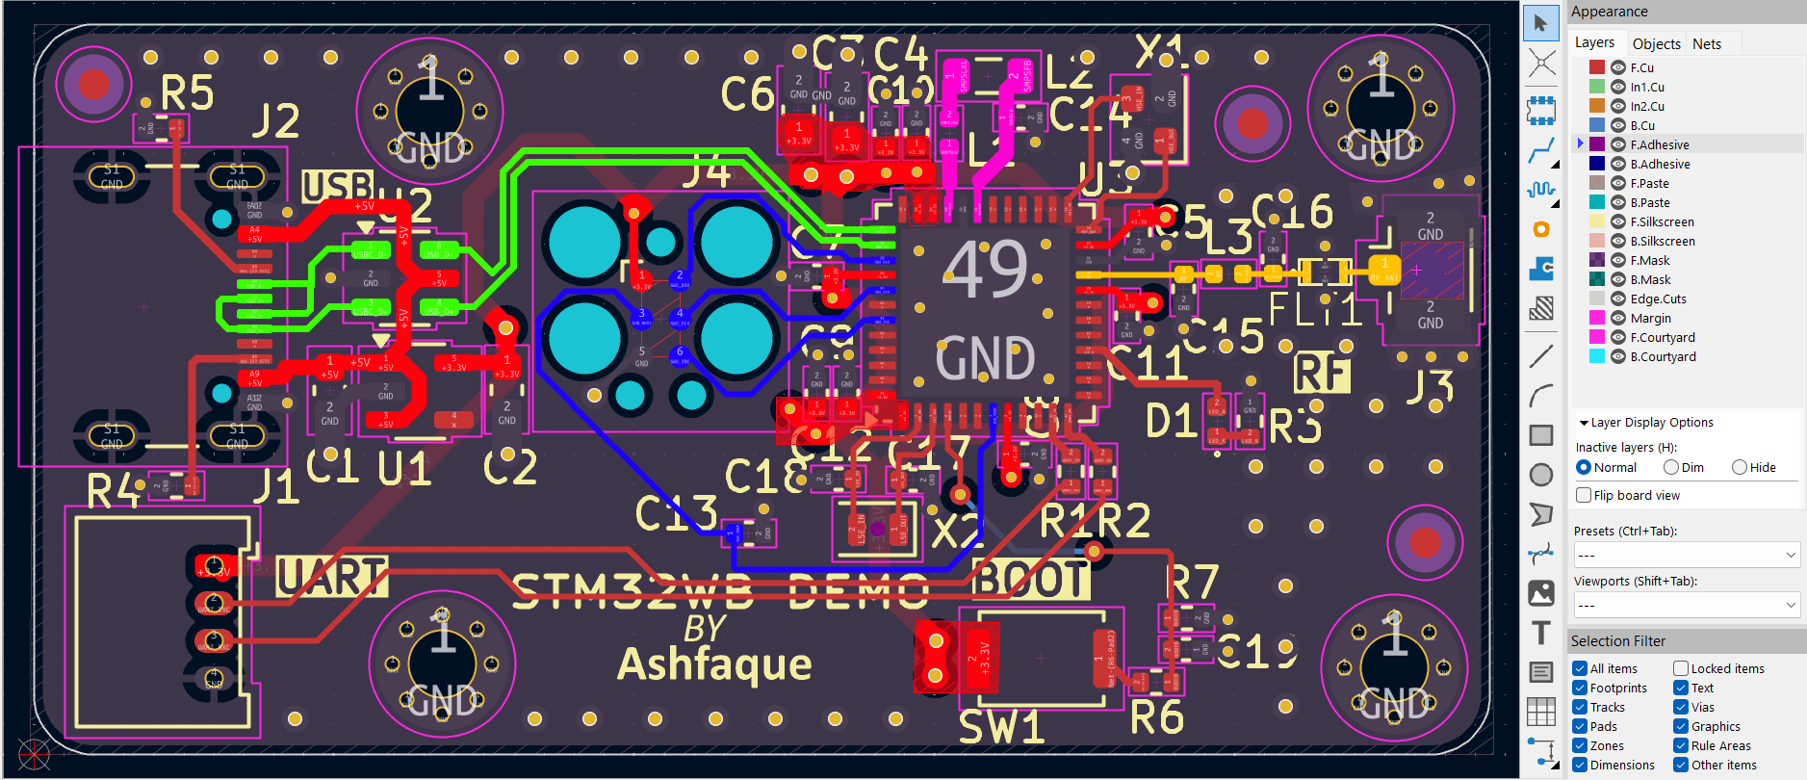This screenshot has width=1807, height=780.
Task: Select the Add Text tool
Action: coord(1540,633)
